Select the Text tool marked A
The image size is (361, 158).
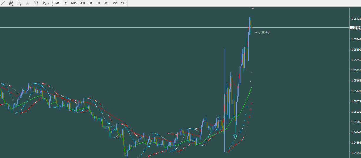tap(28, 3)
